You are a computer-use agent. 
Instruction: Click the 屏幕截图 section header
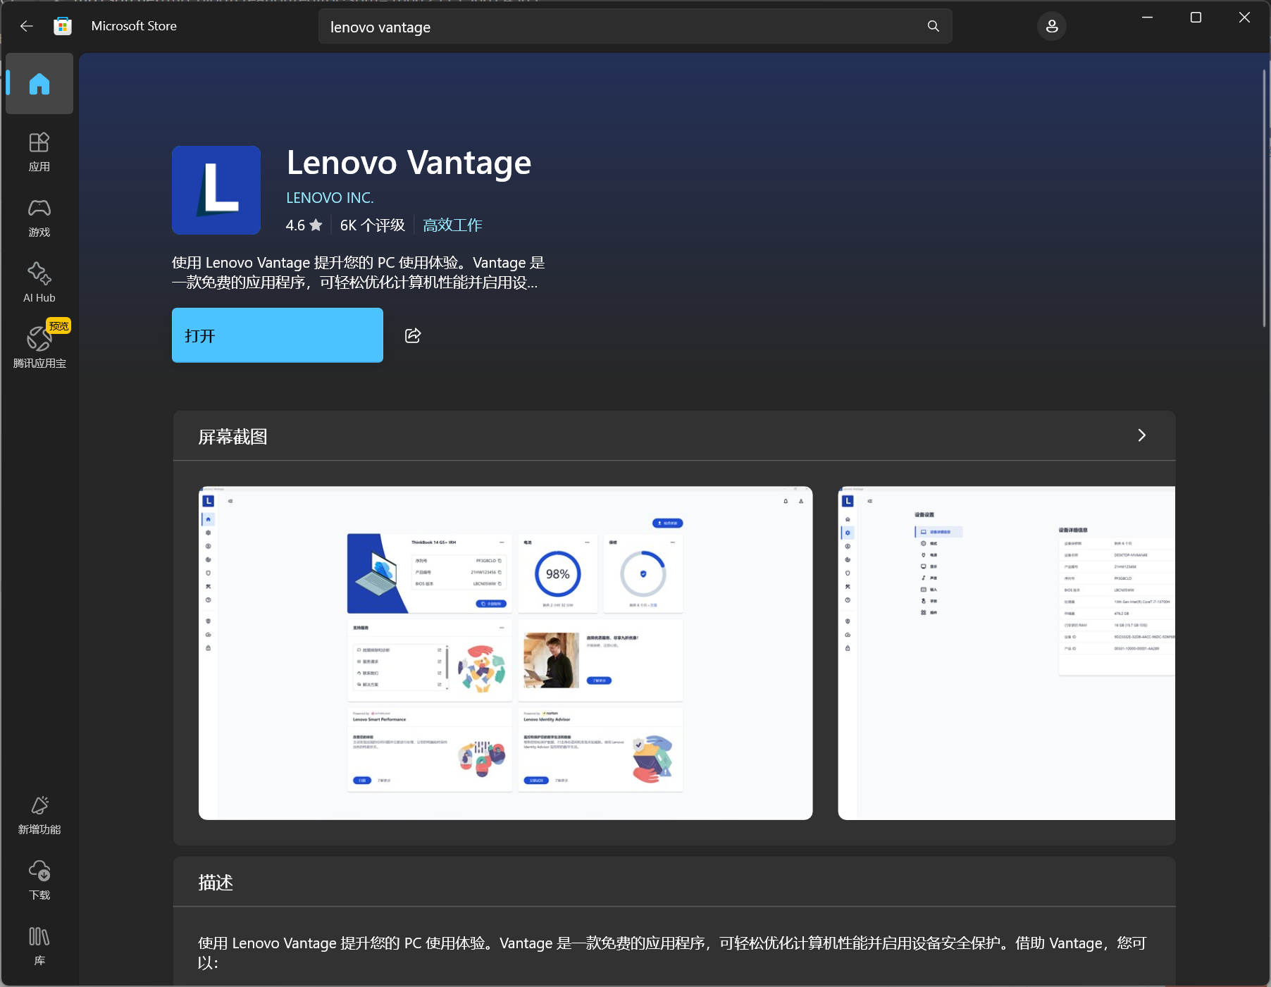pyautogui.click(x=233, y=437)
